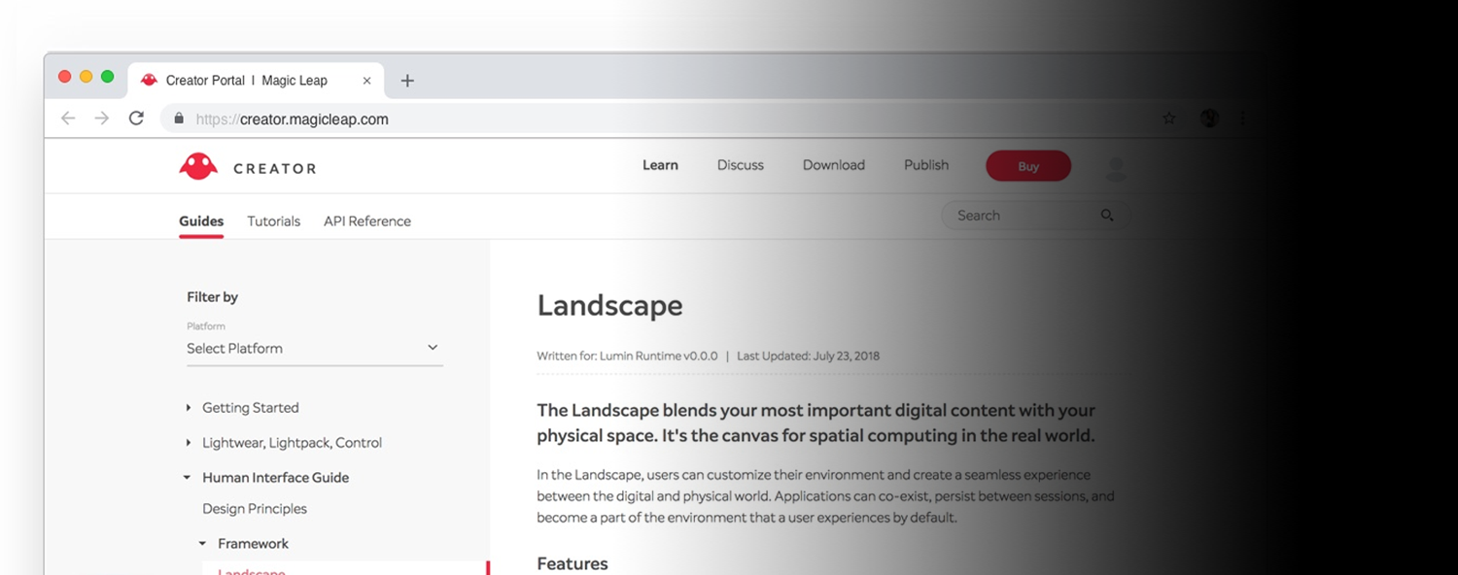Screen dimensions: 1458x575
Task: Click the red Magic Leap Creator logo
Action: point(198,167)
